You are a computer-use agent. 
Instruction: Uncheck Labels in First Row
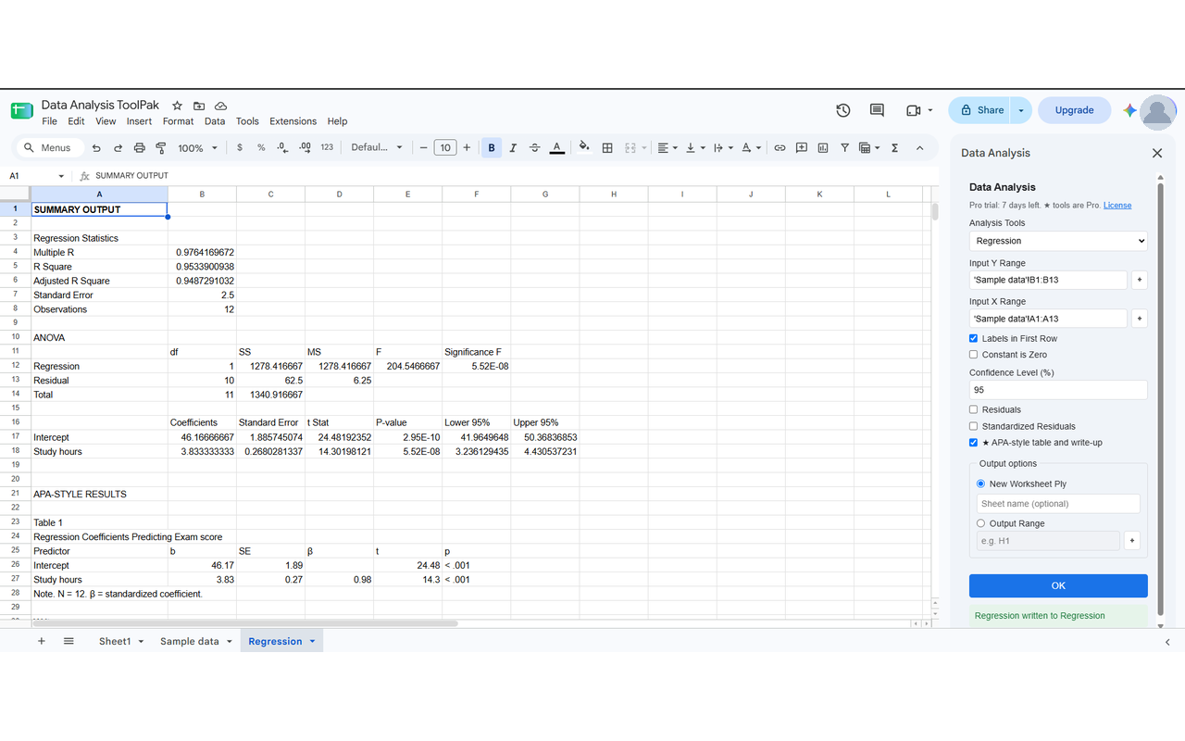(973, 338)
